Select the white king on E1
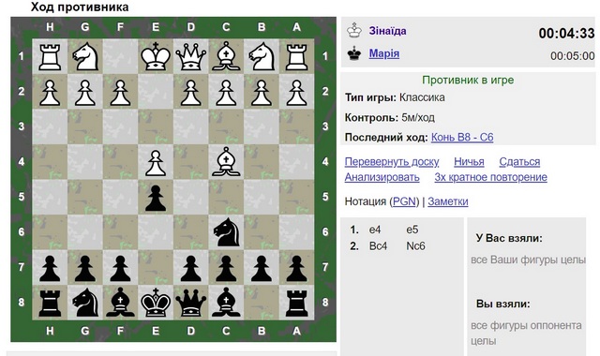This screenshot has height=356, width=600. click(156, 56)
